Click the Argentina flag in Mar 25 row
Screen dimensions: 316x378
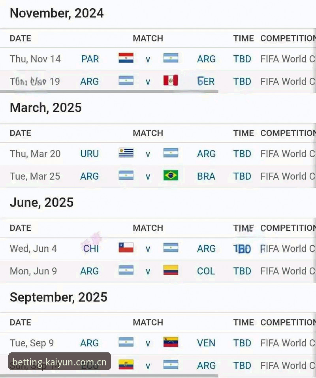pos(126,175)
